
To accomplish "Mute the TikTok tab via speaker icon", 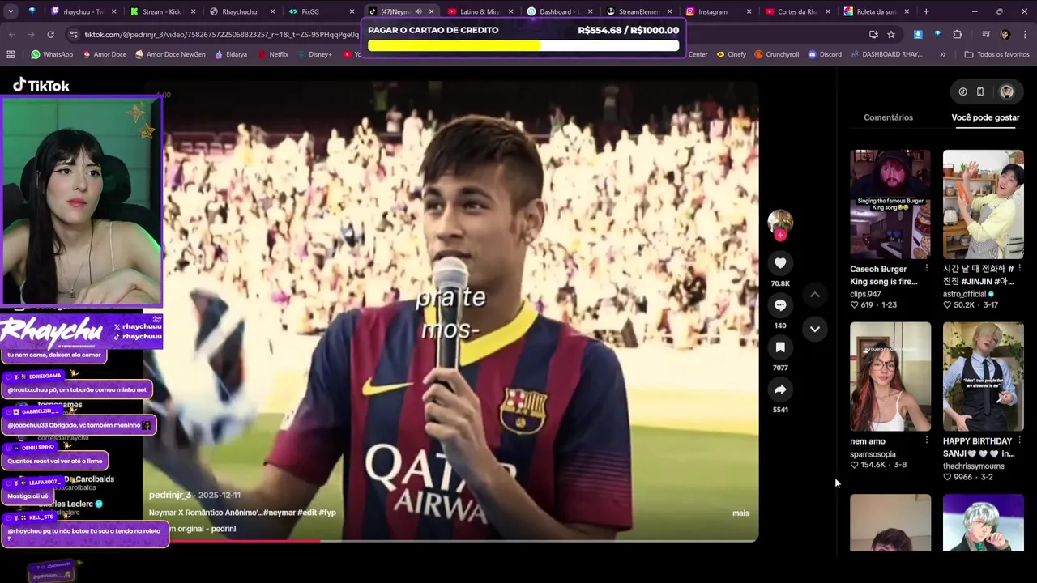I will [418, 11].
